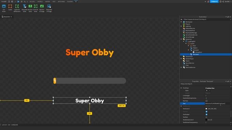The height and width of the screenshot is (130, 232).
Task: Toggle the RichText checkbox
Action: [x=206, y=101]
